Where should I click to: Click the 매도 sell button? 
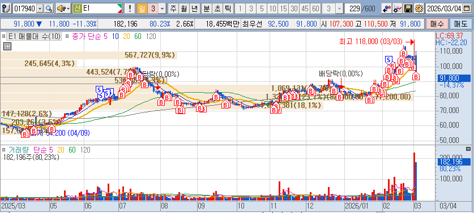pyautogui.click(x=461, y=24)
